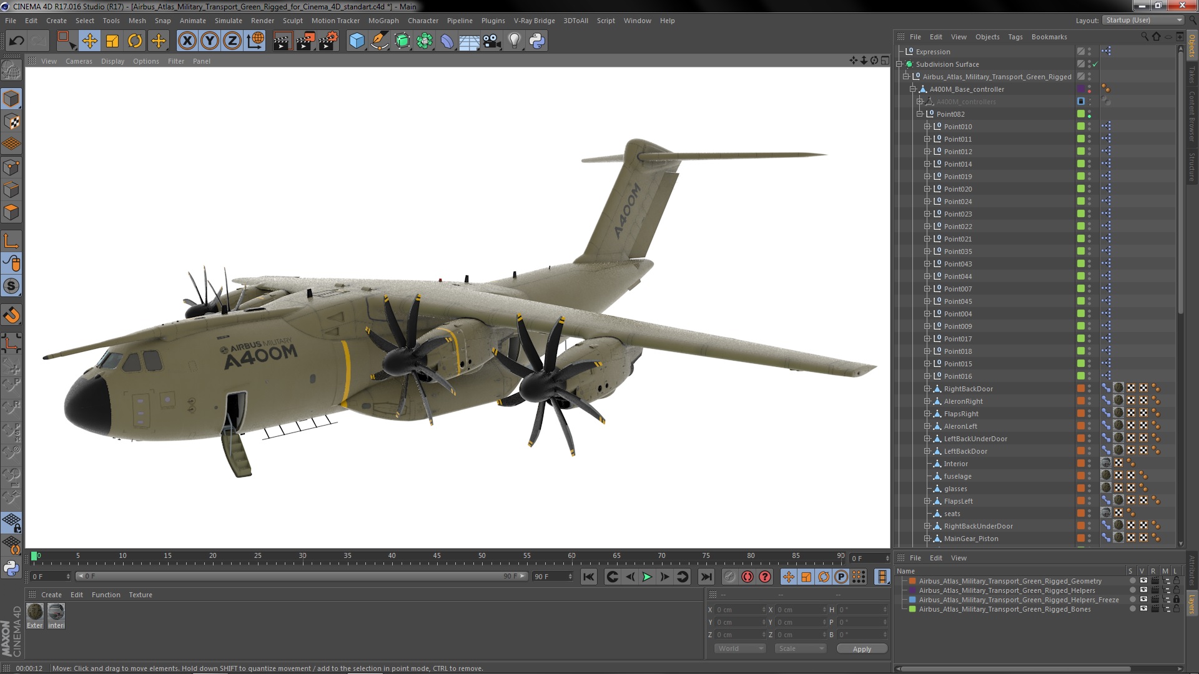Activate the Scale tool in top toolbar
Screen dimensions: 1199x674
click(x=112, y=41)
